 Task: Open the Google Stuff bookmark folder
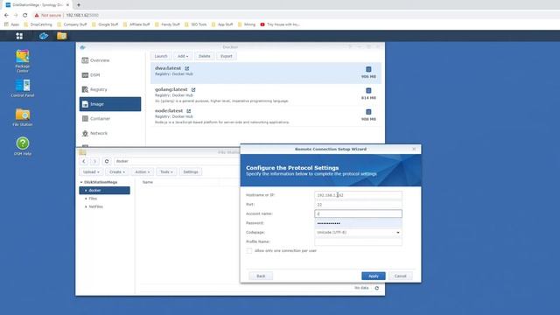click(105, 24)
